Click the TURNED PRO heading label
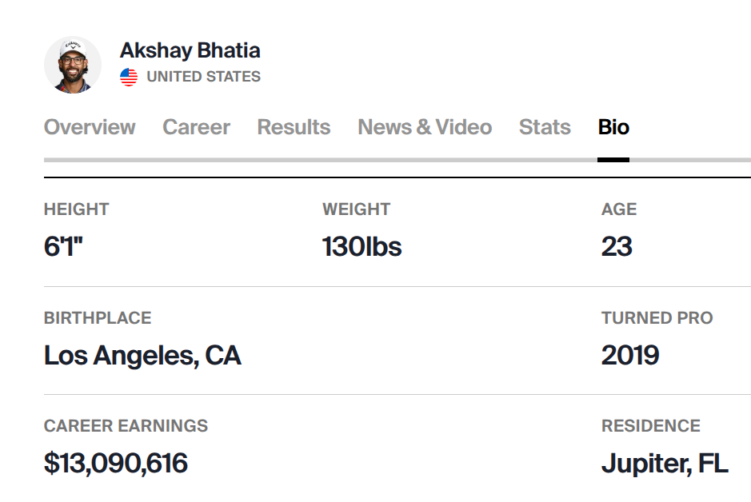Viewport: 751px width, 502px height. coord(657,317)
